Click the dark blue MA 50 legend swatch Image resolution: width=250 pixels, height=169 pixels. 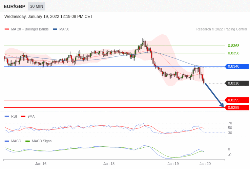pyautogui.click(x=55, y=29)
